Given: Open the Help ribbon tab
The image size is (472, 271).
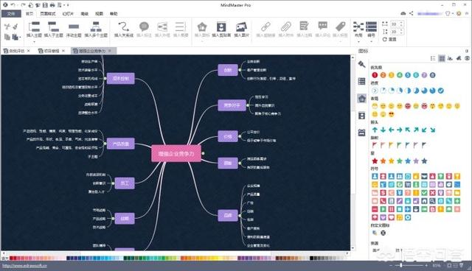Looking at the screenshot, I should click(x=114, y=13).
